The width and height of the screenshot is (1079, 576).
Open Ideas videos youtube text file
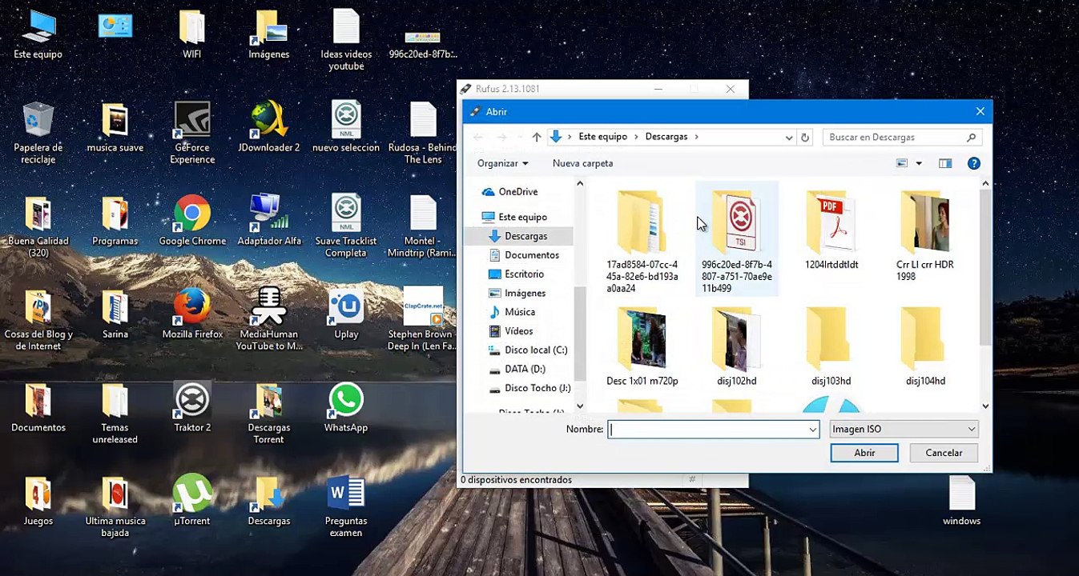tap(346, 40)
